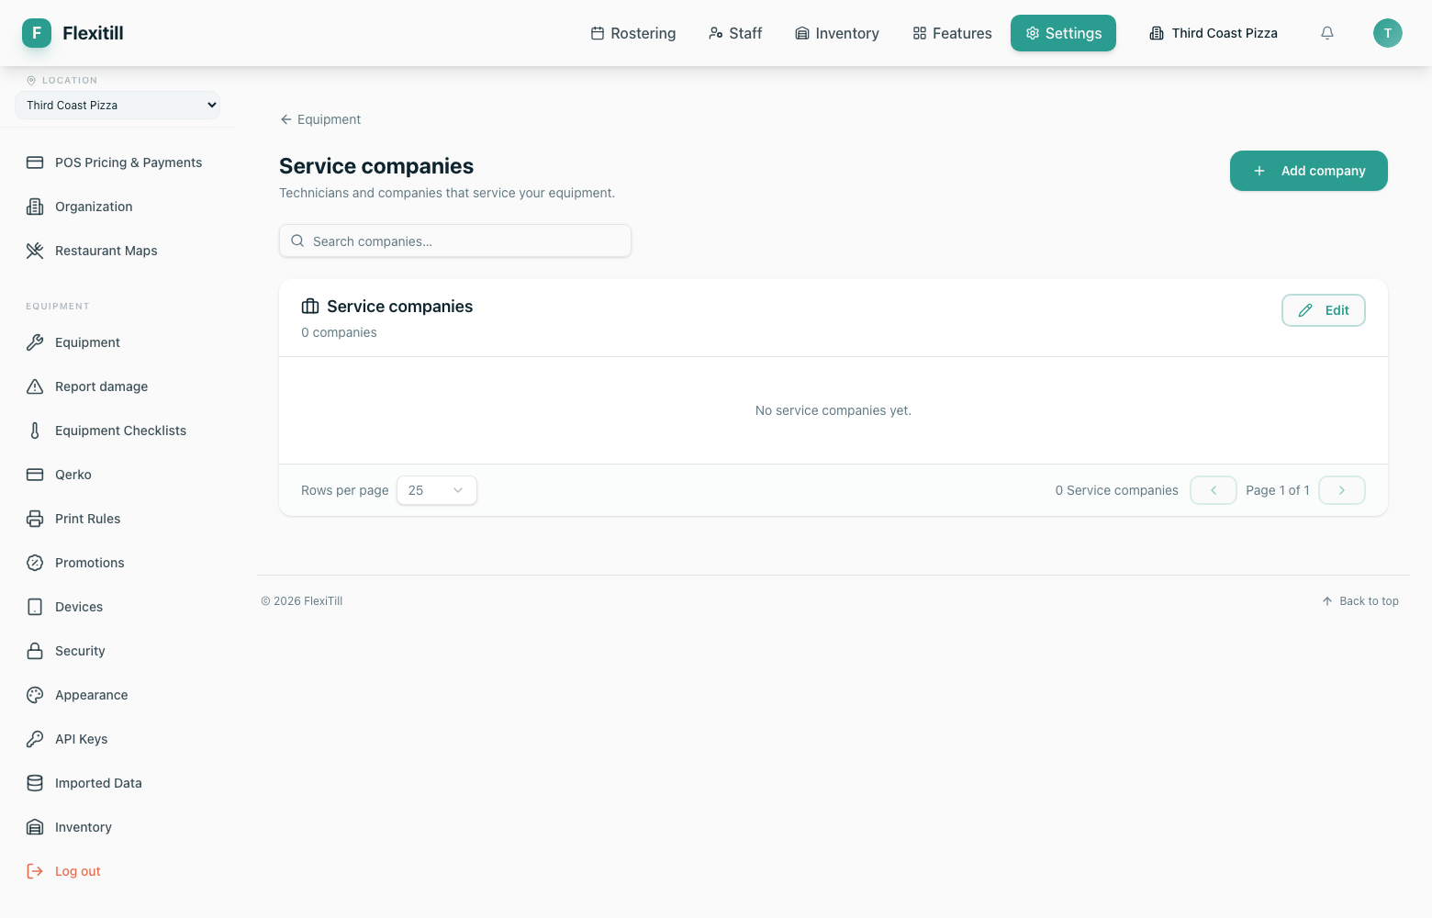Open the Staff tab
Screen dimensions: 1432x918
pos(735,33)
